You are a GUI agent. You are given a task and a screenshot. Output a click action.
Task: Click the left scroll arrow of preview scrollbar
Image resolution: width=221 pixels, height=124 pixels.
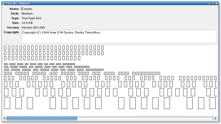(4, 118)
